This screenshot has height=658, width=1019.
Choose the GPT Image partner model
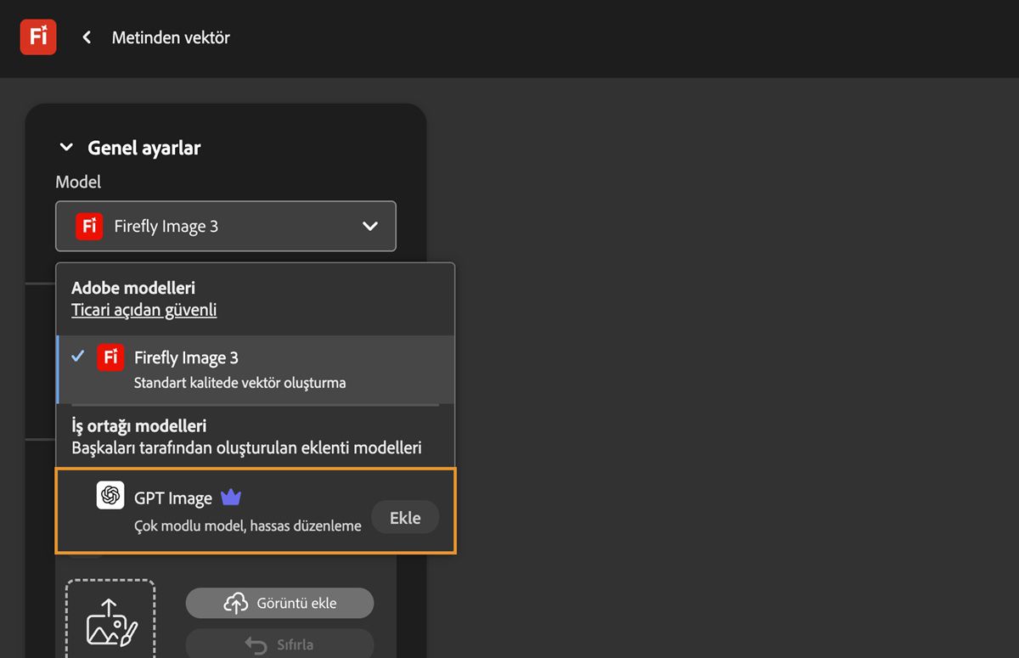pyautogui.click(x=256, y=510)
